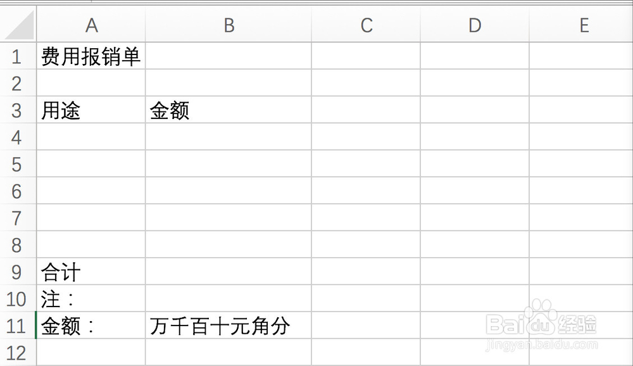Click the cell containing 费用报销单
Screen dimensions: 633x366
coord(92,56)
